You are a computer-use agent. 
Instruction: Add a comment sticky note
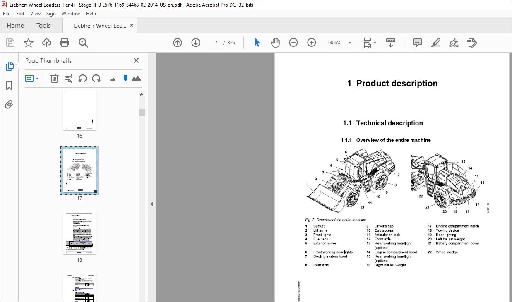pyautogui.click(x=418, y=42)
